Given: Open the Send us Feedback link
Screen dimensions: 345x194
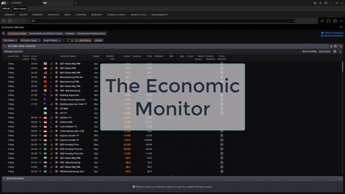Looking at the screenshot, I should pos(332,33).
